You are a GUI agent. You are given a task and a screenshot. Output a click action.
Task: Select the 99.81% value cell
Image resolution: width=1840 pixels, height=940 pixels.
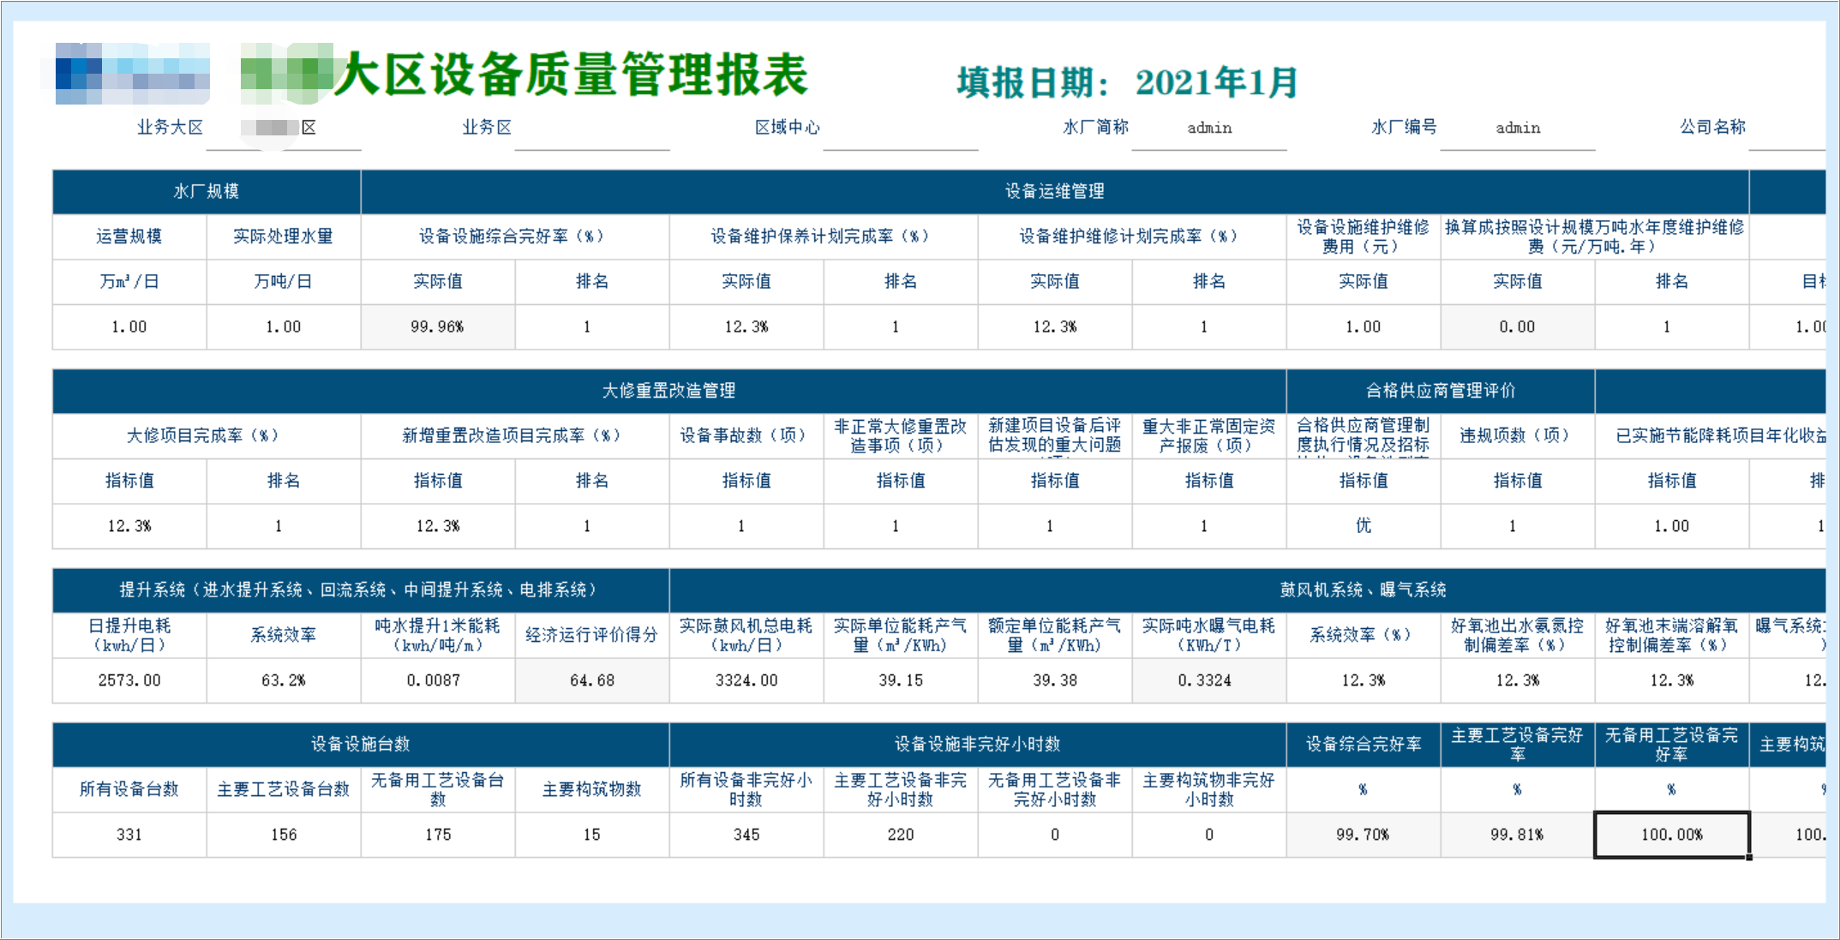[1518, 835]
